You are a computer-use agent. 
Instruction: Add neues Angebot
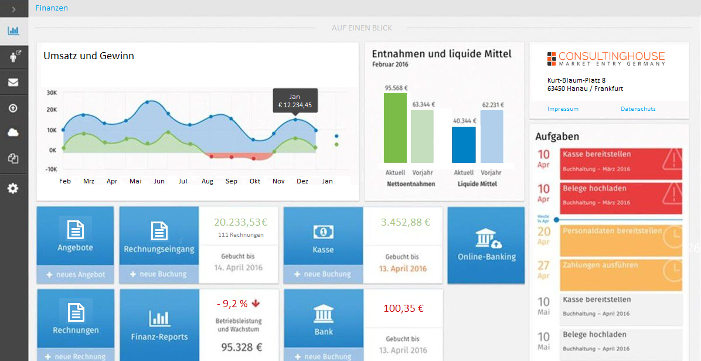pyautogui.click(x=76, y=274)
